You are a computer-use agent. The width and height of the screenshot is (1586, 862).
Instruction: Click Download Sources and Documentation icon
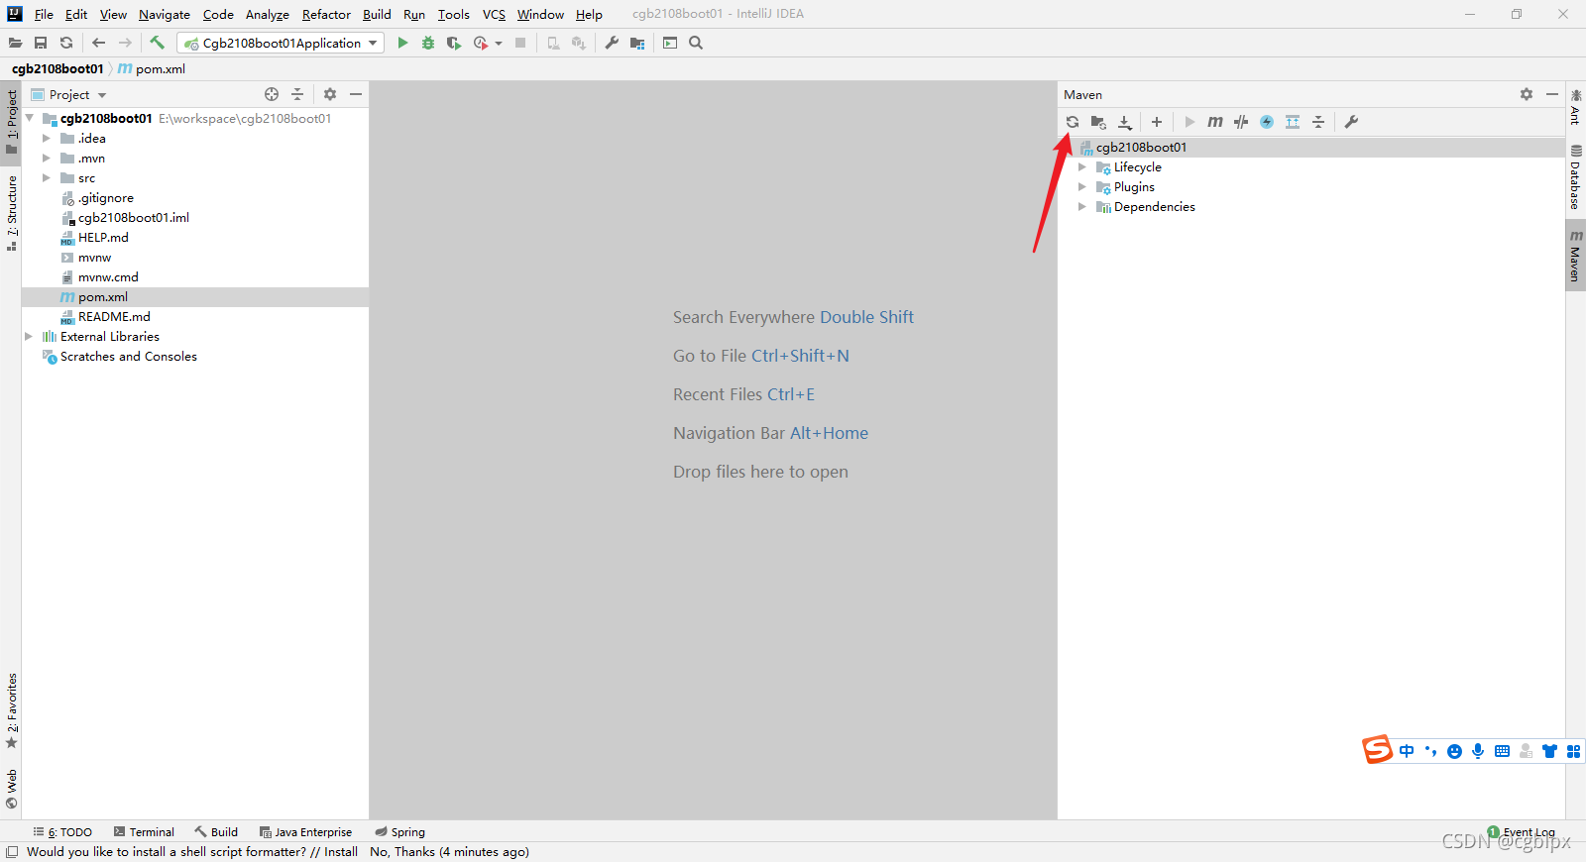tap(1125, 122)
